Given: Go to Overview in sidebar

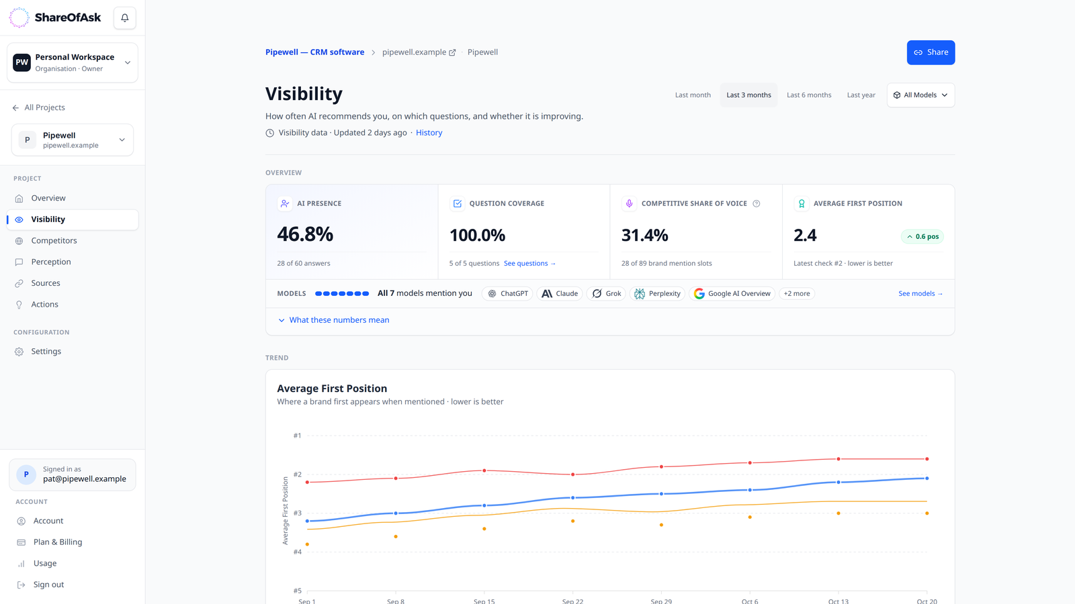Looking at the screenshot, I should 73,198.
